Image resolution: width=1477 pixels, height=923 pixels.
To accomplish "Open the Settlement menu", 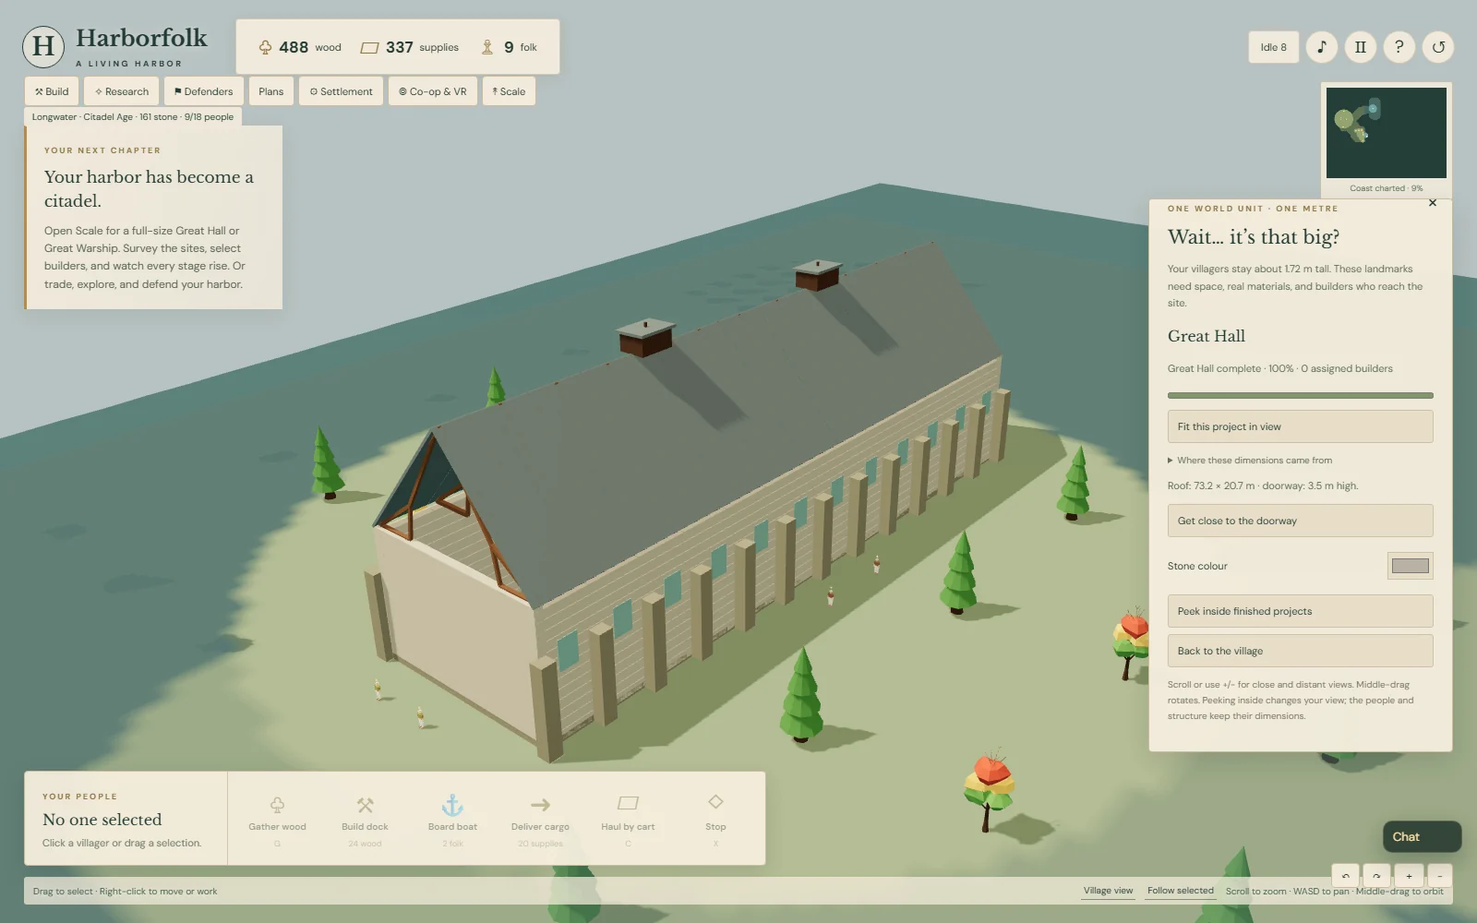I will click(342, 91).
